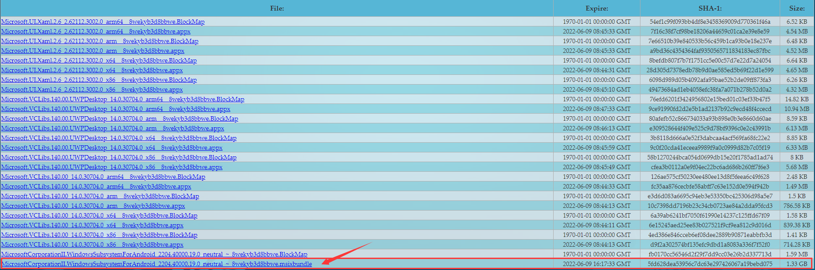Download VCLibs UWPDesktop x64 appx package
This screenshot has width=815, height=270.
click(x=112, y=148)
